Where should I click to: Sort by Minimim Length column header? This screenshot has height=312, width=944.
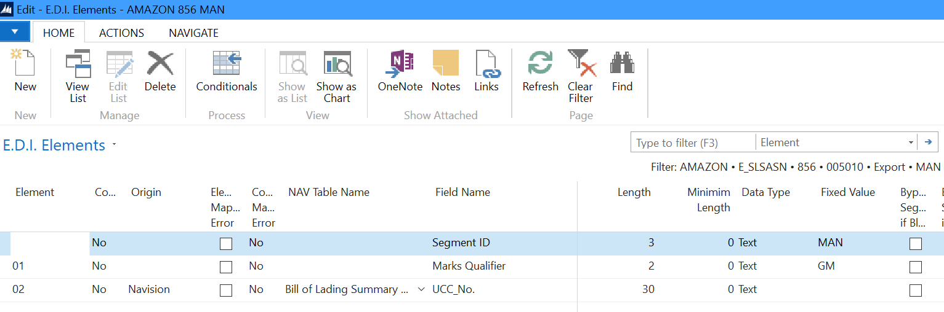click(x=709, y=200)
